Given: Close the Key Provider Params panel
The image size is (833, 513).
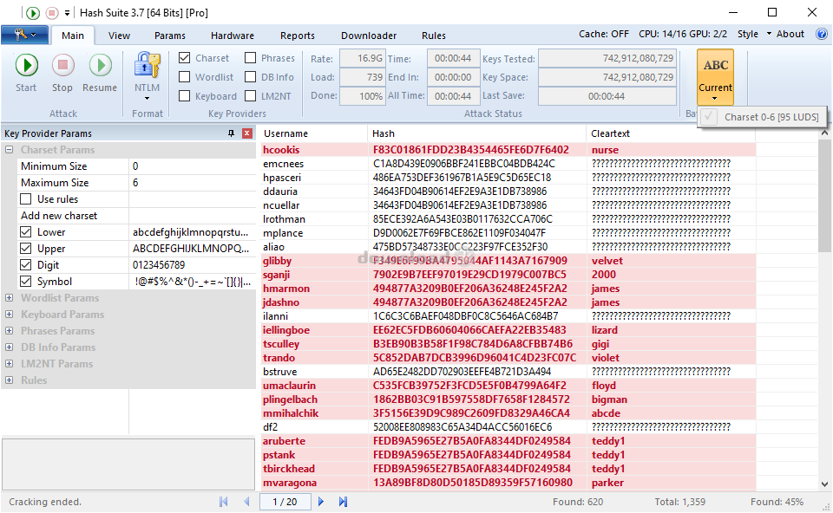Looking at the screenshot, I should tap(247, 133).
